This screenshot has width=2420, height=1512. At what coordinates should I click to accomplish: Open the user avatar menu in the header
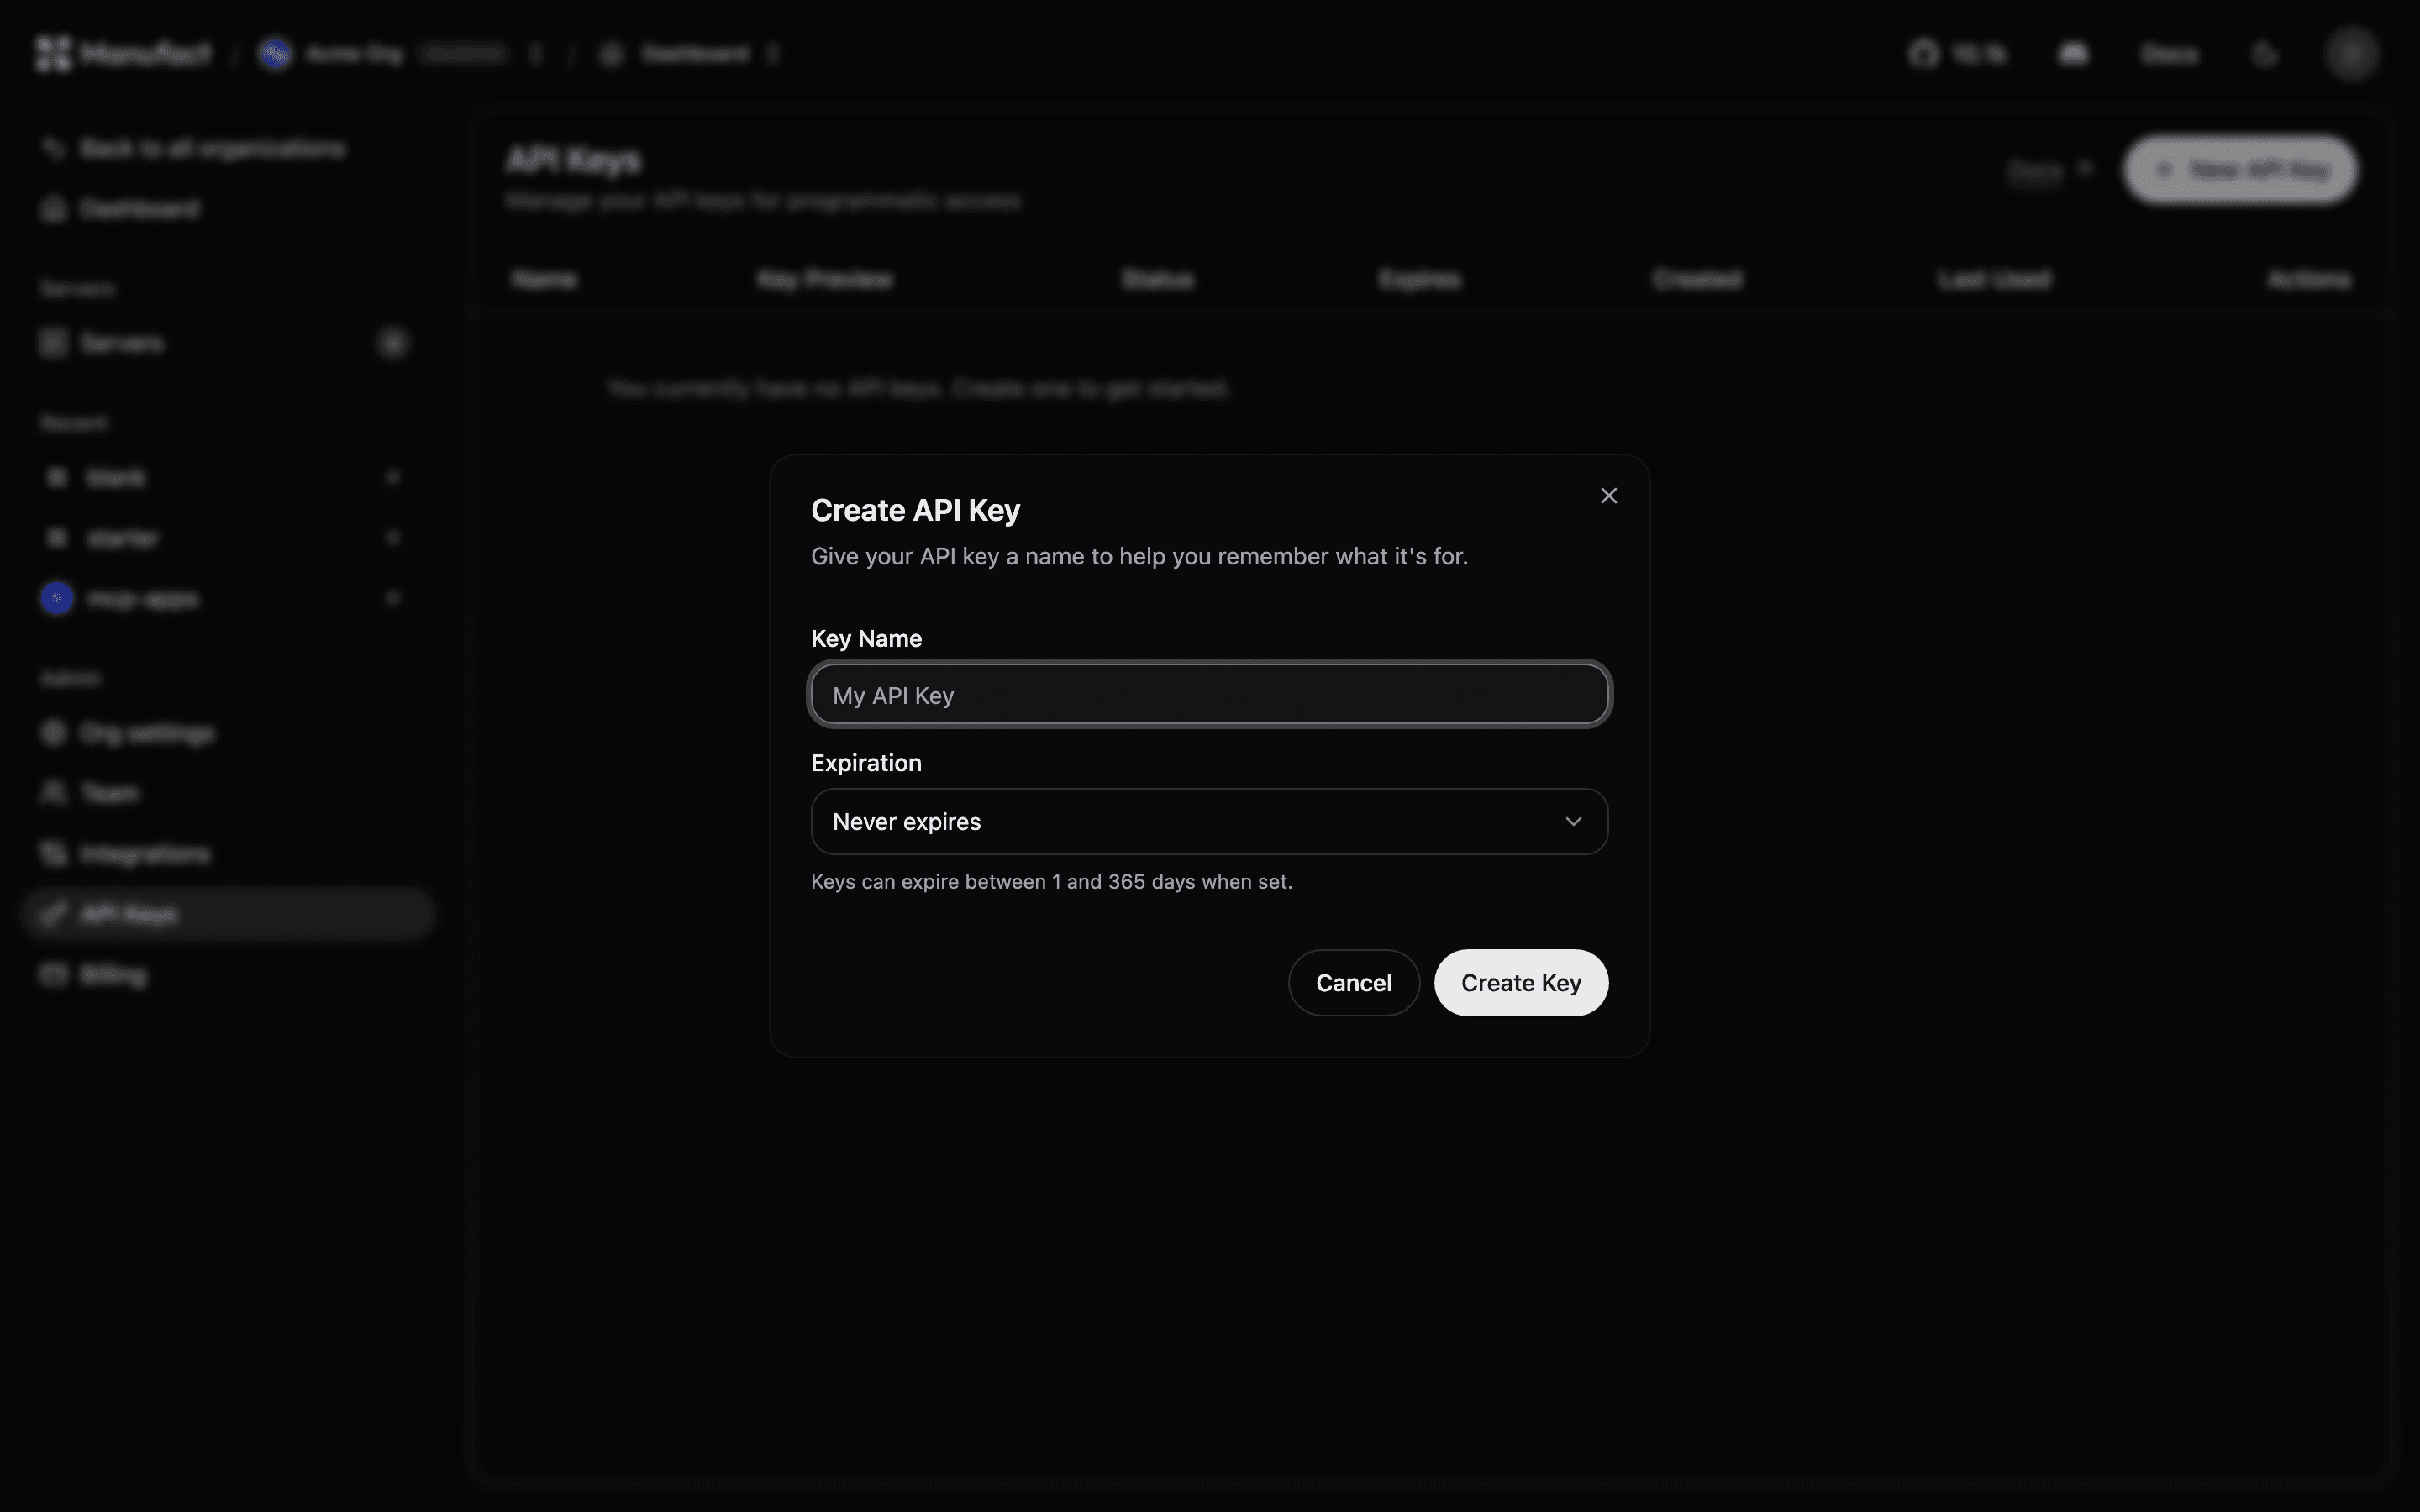coord(2351,53)
